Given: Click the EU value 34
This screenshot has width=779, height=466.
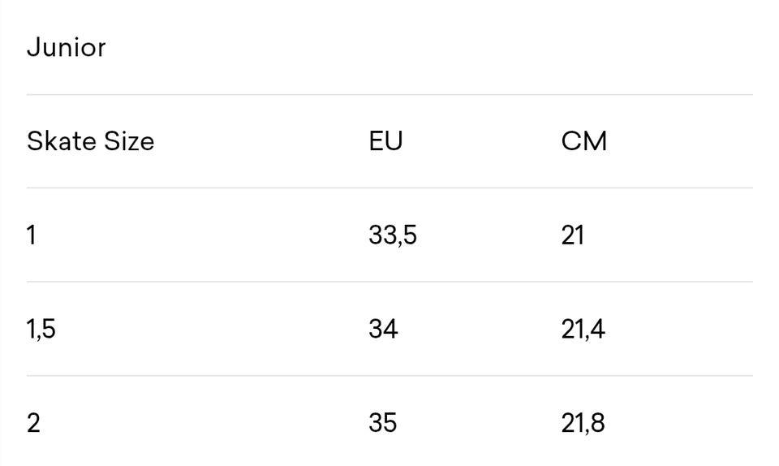Looking at the screenshot, I should click(x=383, y=330).
